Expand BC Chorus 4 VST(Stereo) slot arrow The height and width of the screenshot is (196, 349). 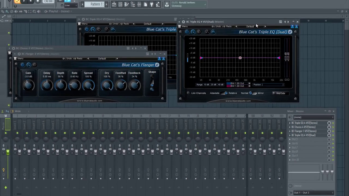coord(290,127)
